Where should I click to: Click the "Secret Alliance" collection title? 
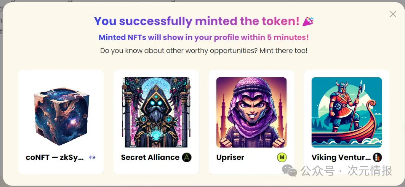150,157
